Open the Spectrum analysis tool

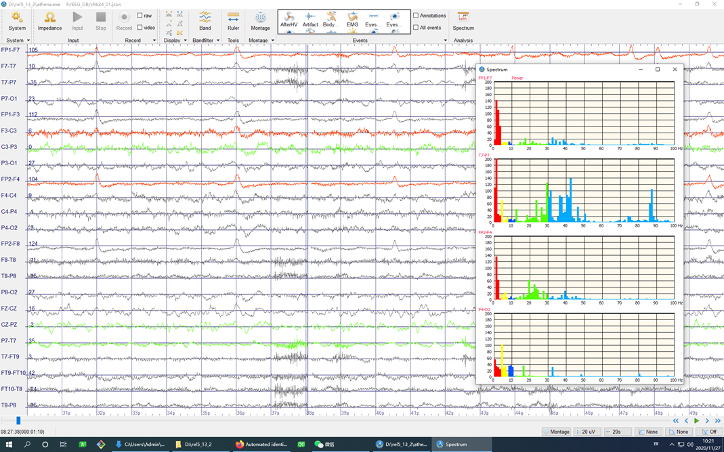463,20
